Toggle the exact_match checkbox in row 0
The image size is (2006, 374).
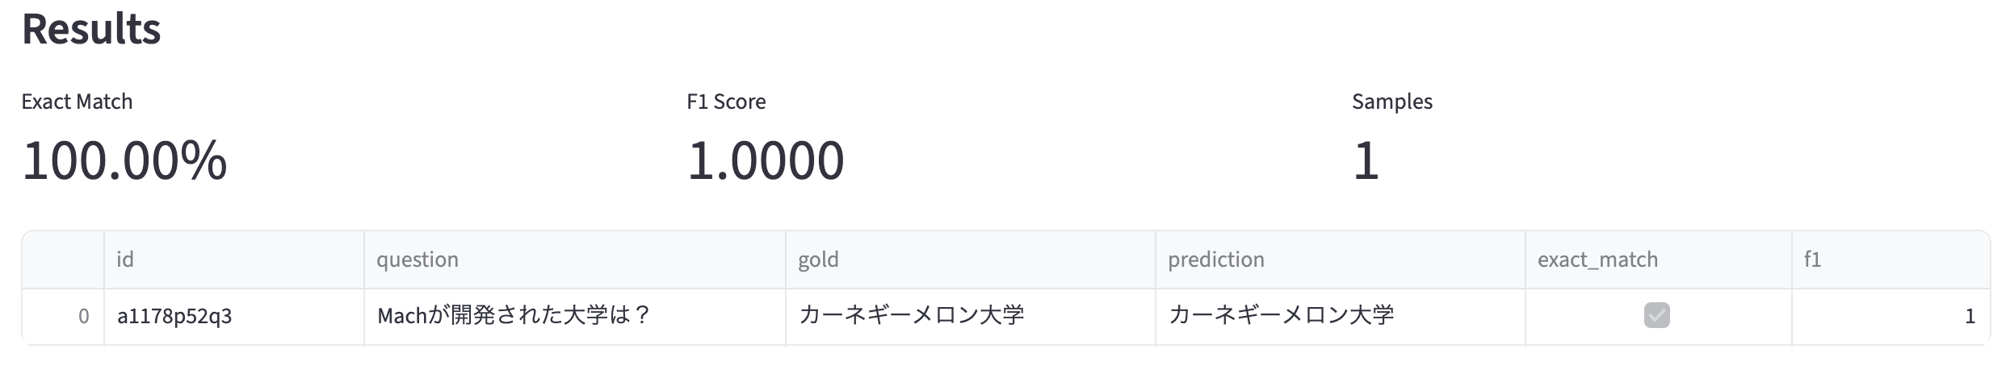pos(1656,315)
